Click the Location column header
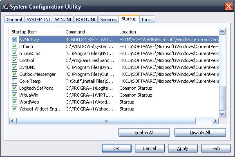Image resolution: width=235 pixels, height=157 pixels. tap(168, 32)
